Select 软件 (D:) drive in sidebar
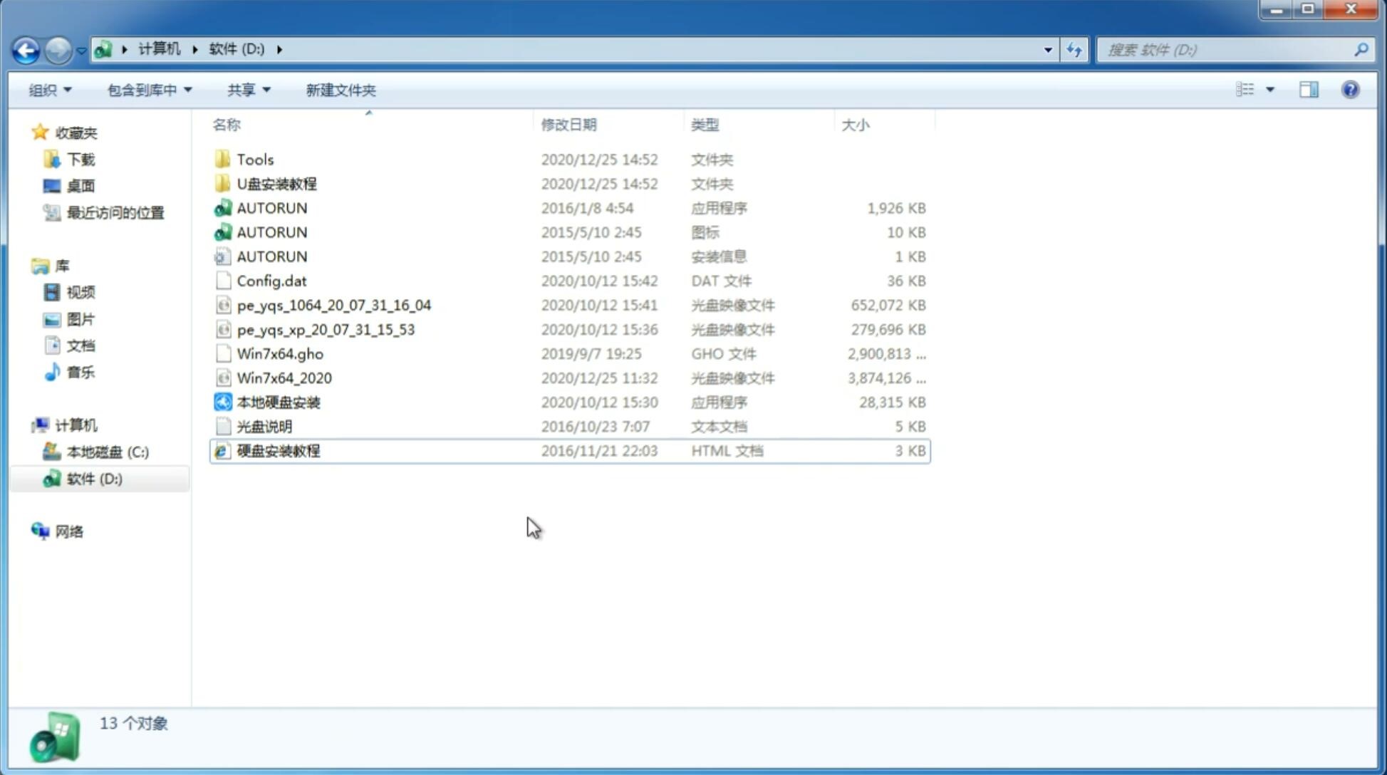 click(x=94, y=478)
